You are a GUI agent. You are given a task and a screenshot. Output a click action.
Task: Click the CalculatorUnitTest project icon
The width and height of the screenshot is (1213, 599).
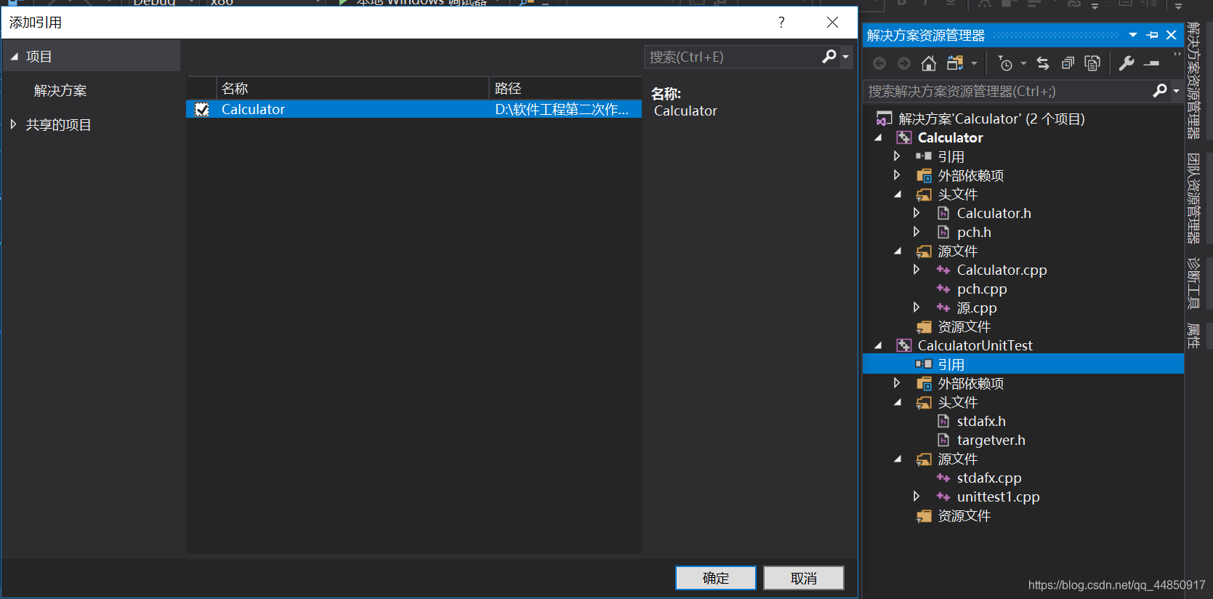[x=904, y=345]
